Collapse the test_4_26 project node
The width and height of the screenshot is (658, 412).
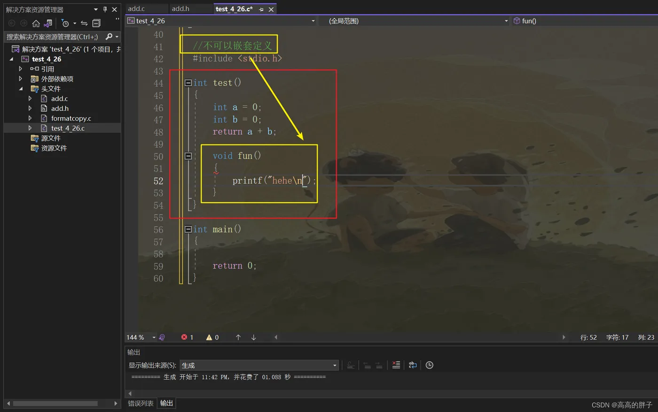12,59
